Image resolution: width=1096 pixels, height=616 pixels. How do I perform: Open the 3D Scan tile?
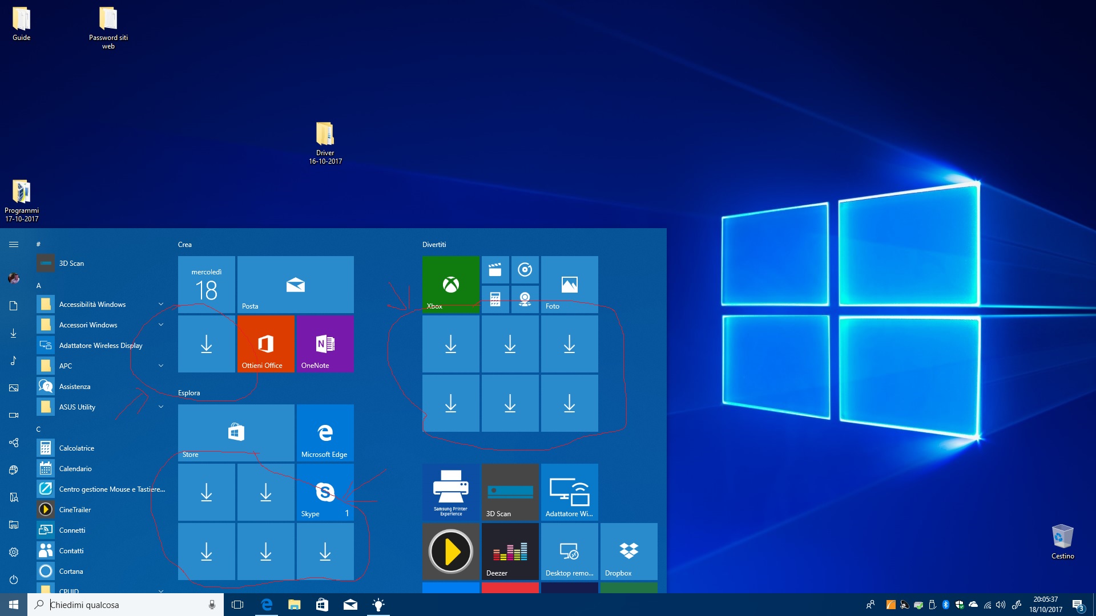pos(510,492)
